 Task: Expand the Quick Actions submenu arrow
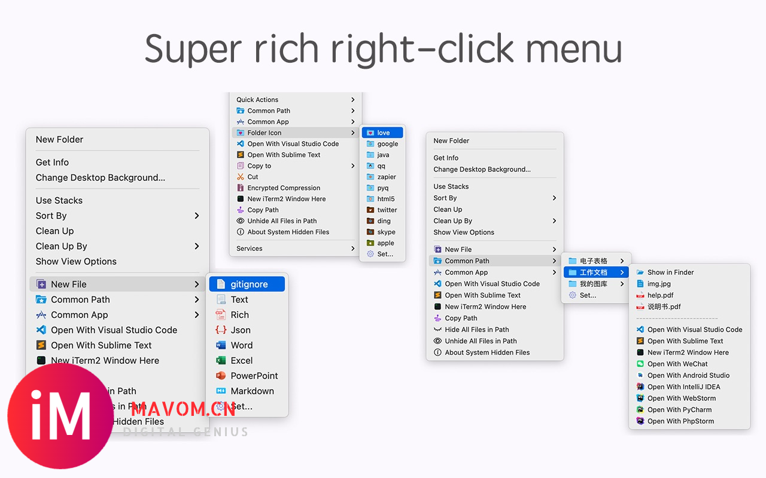tap(353, 100)
